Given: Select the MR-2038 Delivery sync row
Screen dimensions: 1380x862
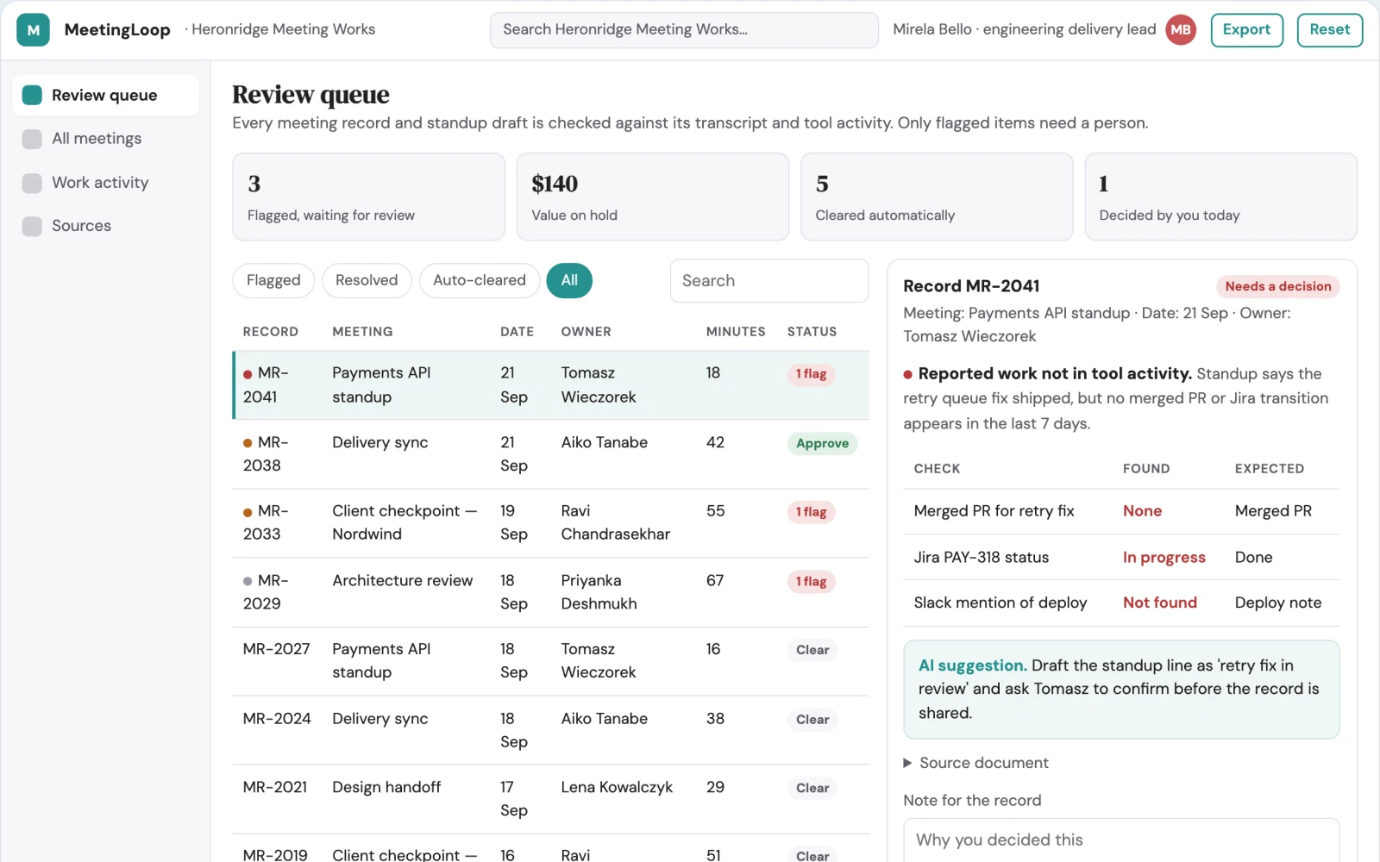Looking at the screenshot, I should pos(551,454).
